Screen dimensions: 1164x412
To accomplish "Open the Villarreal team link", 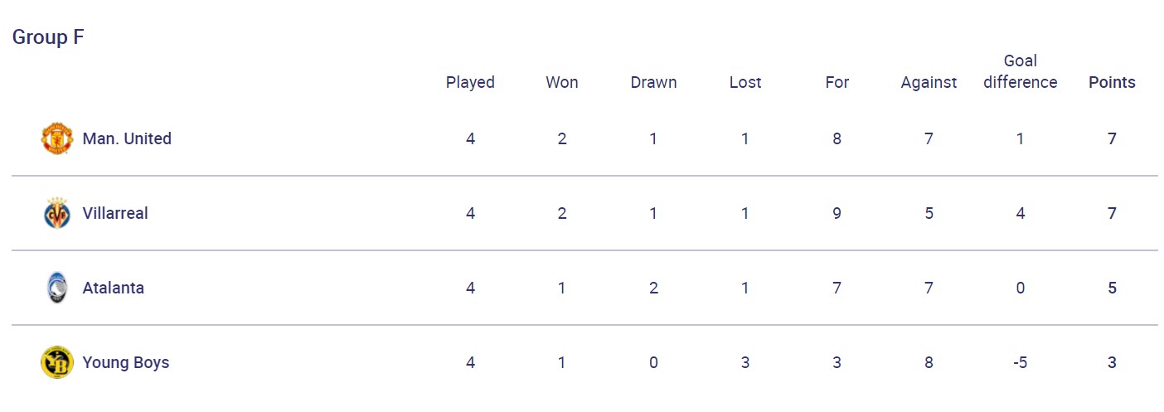I will 115,213.
